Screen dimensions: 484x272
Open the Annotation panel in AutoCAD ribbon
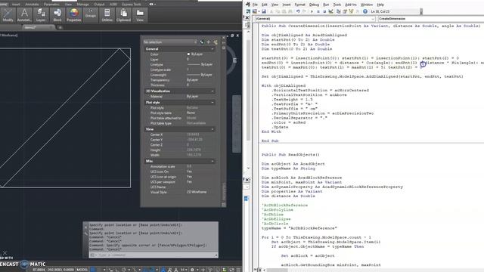tap(24, 15)
